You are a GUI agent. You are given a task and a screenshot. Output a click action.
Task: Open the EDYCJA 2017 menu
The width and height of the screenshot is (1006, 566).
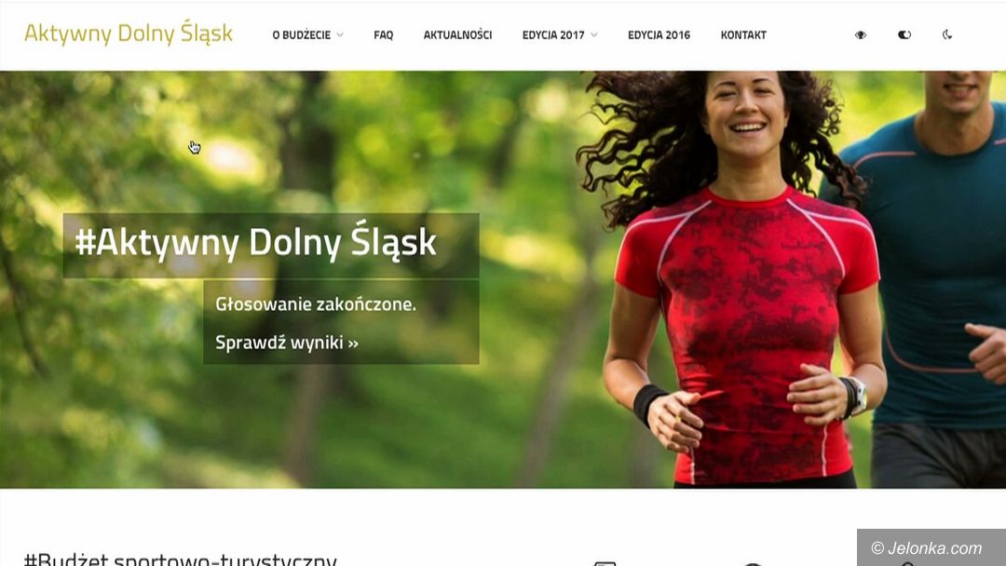[x=553, y=34]
